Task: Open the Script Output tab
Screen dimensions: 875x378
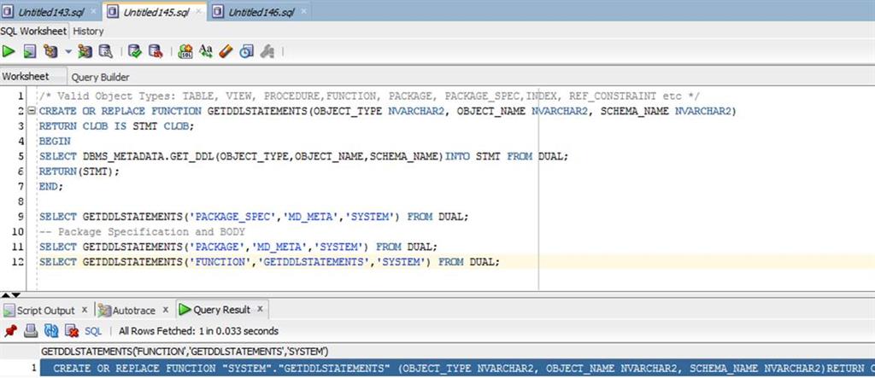Action: [46, 310]
